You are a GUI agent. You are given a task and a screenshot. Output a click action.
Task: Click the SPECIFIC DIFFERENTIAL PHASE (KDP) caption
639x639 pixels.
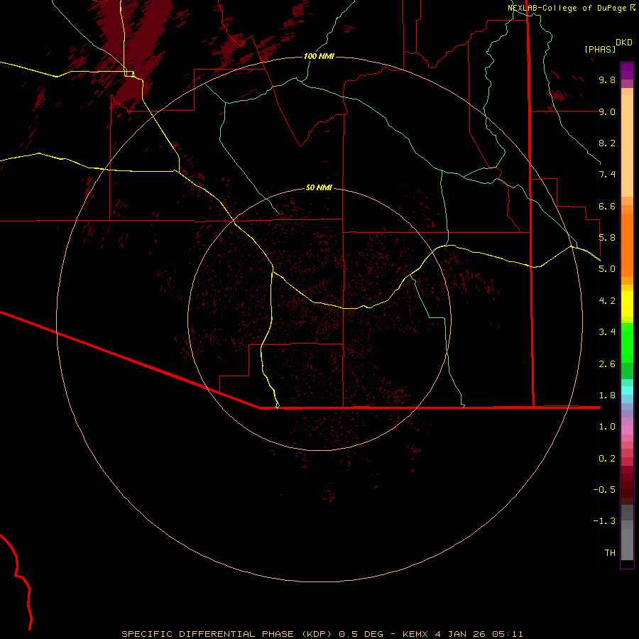coord(227,634)
